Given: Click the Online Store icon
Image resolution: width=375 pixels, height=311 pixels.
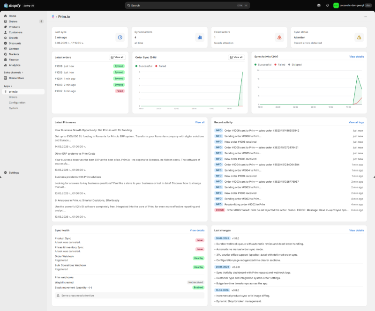Looking at the screenshot, I should [x=6, y=78].
